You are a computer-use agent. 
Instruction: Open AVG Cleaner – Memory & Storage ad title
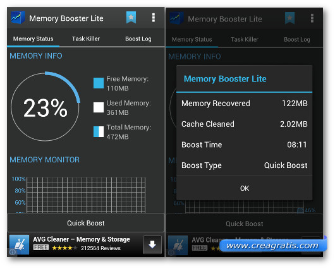click(x=82, y=239)
